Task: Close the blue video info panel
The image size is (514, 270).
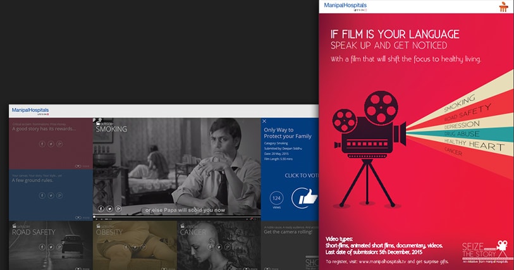Action: (x=264, y=121)
